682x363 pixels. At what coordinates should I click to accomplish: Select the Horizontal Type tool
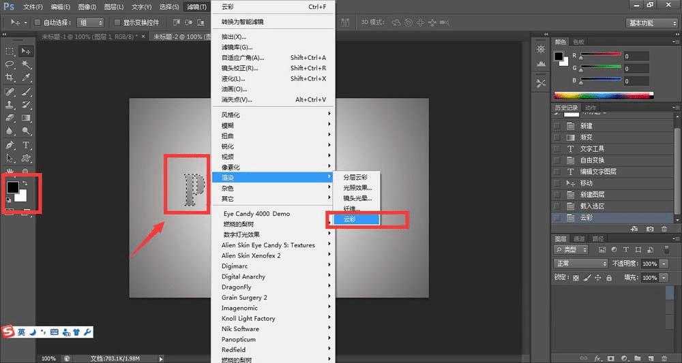click(26, 145)
